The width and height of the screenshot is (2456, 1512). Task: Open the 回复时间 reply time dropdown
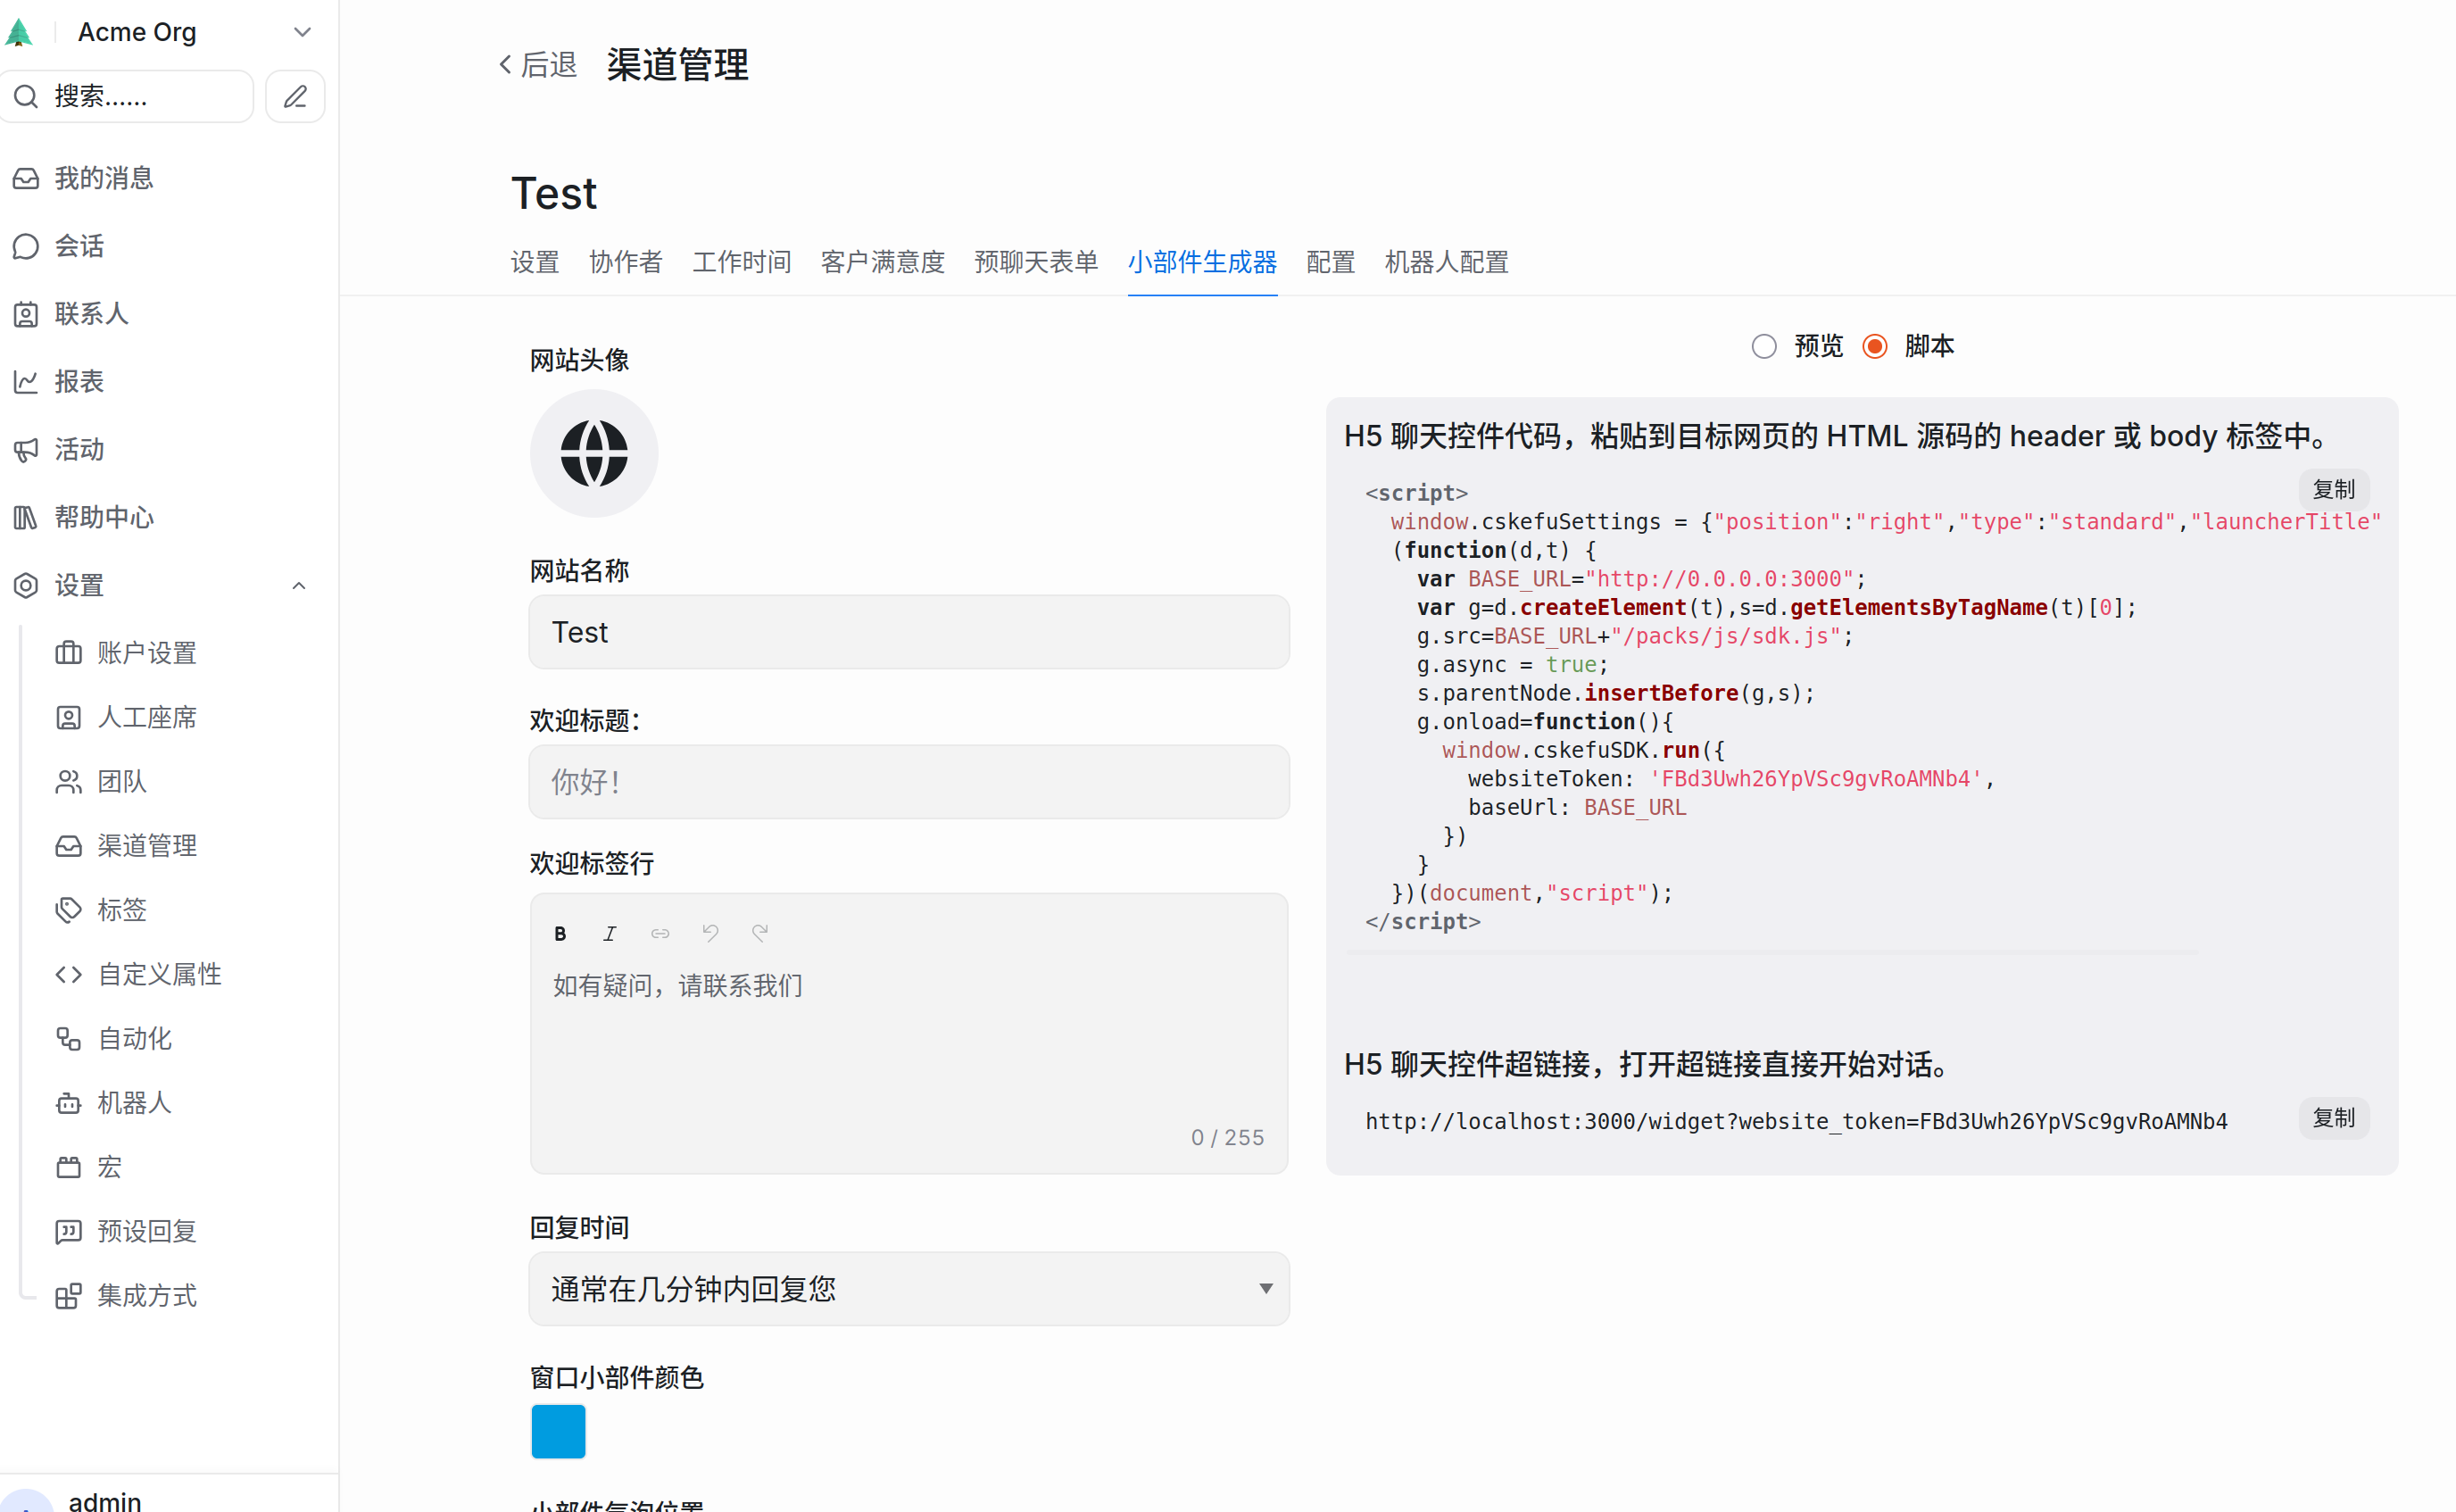coord(908,1288)
